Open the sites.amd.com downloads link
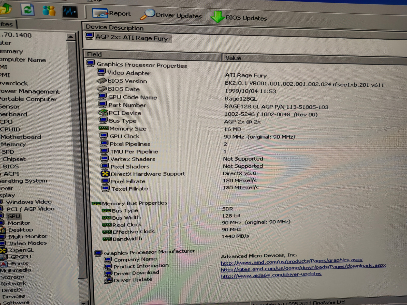 click(303, 267)
